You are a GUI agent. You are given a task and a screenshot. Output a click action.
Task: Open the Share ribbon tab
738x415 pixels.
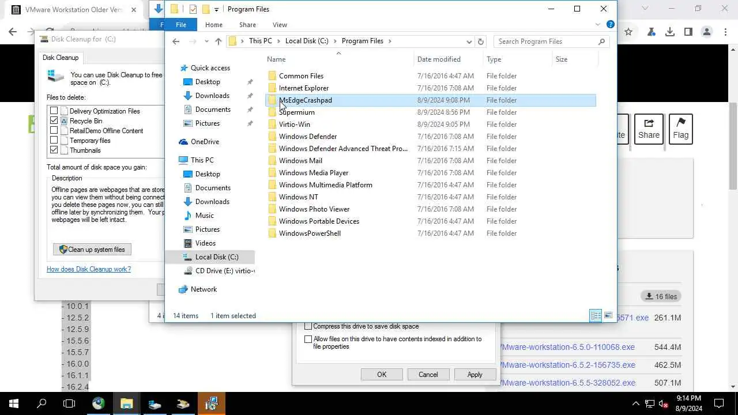(247, 25)
